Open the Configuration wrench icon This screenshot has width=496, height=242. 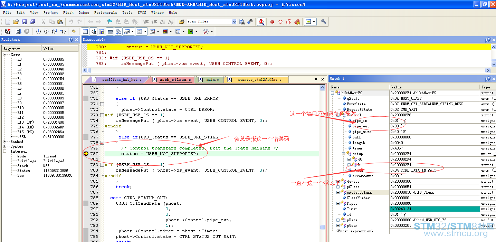coord(324,22)
